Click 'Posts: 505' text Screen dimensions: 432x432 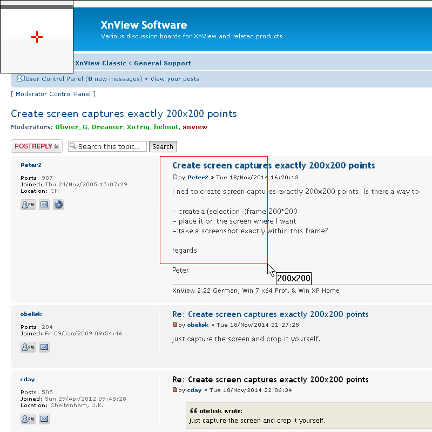37,392
